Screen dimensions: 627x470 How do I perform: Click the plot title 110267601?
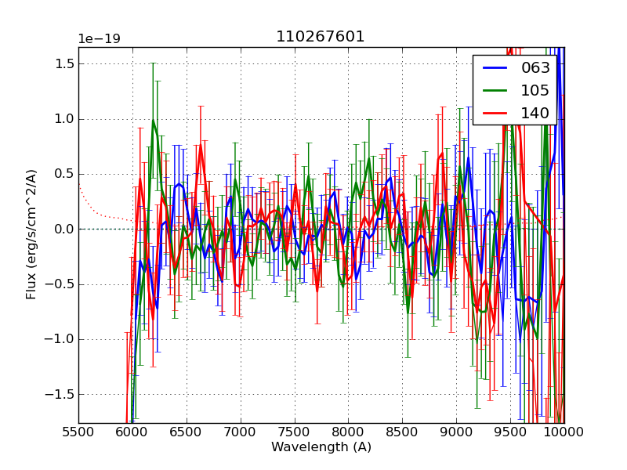tap(321, 37)
